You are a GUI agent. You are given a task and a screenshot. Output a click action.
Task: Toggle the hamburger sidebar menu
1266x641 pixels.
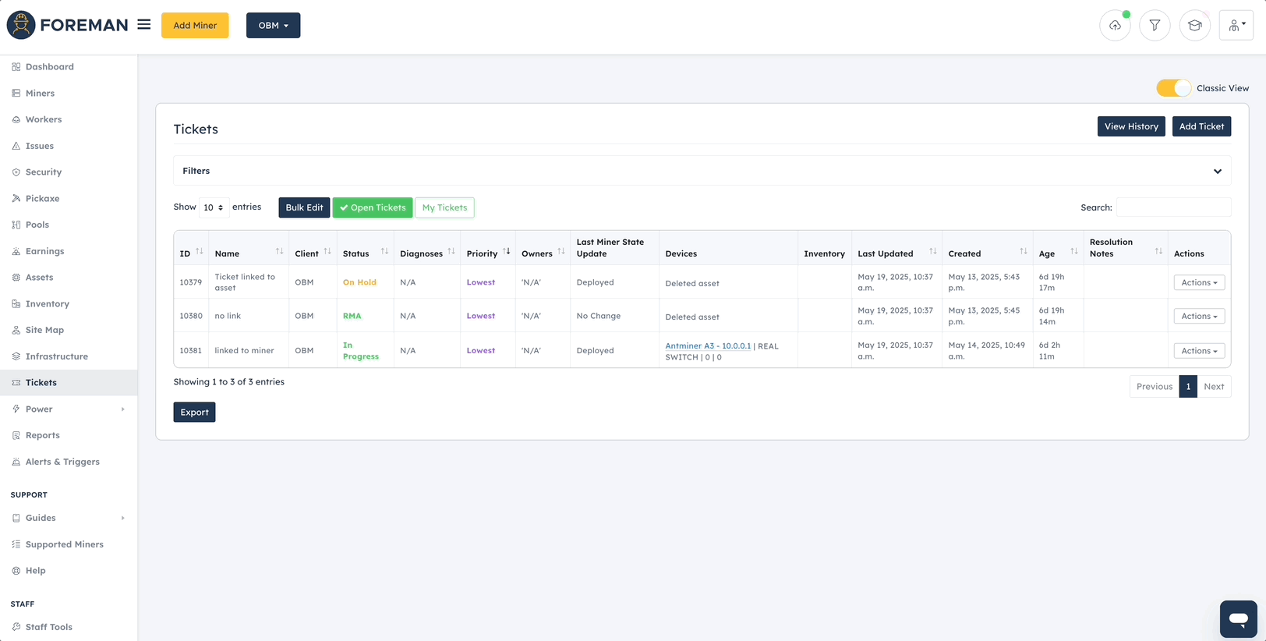[x=144, y=25]
